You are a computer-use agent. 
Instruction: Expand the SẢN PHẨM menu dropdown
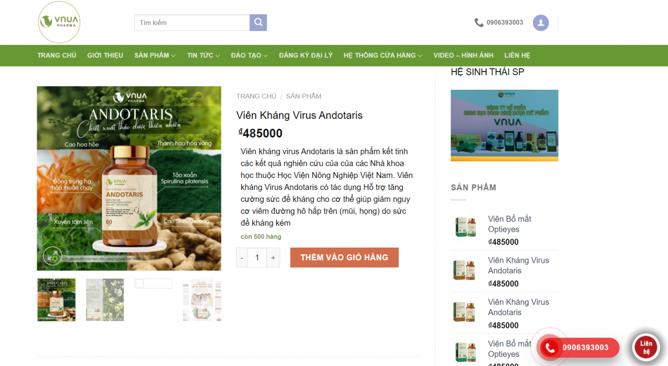155,55
